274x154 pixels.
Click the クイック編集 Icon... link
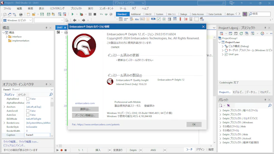tap(29, 142)
